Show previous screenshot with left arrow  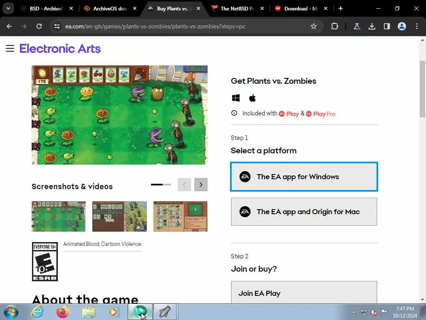184,185
